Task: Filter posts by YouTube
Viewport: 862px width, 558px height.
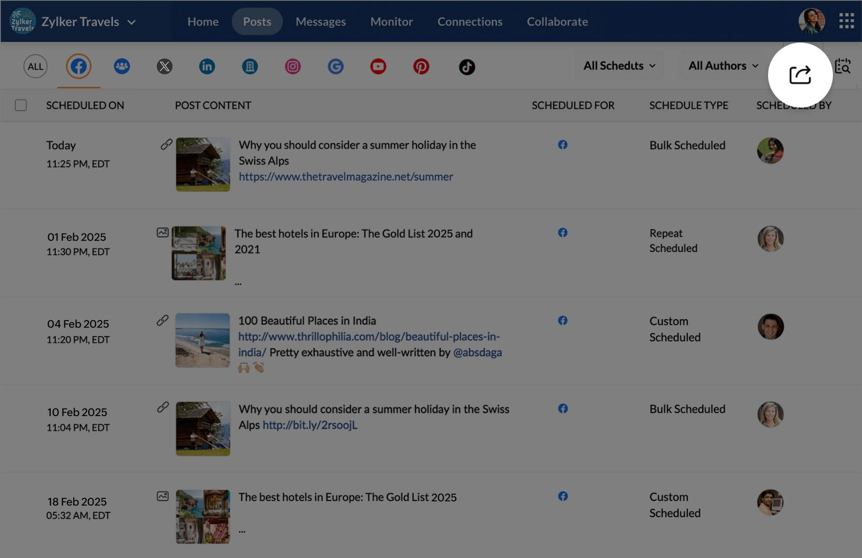Action: pyautogui.click(x=378, y=66)
